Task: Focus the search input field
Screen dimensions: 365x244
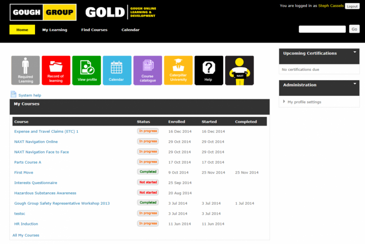Action: coord(322,29)
